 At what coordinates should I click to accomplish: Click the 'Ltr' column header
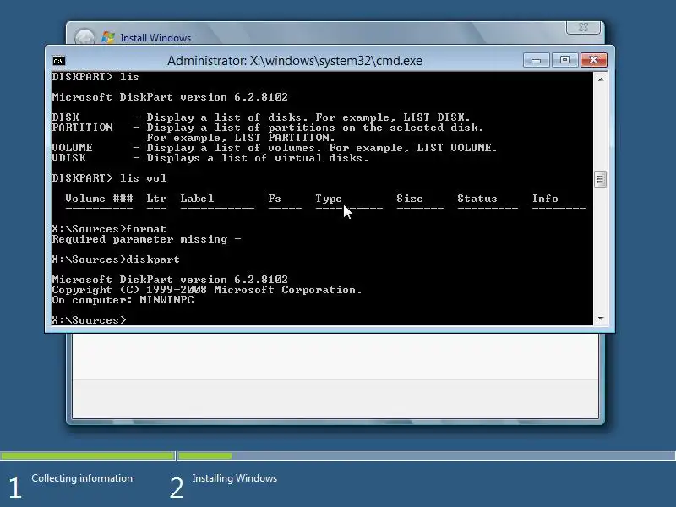156,199
